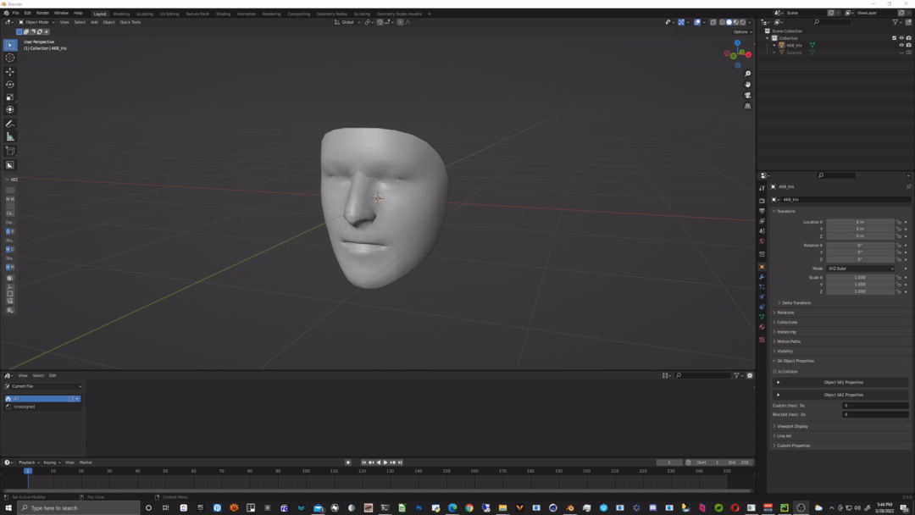Enable the Is Collision checkbox
915x515 pixels.
point(775,372)
